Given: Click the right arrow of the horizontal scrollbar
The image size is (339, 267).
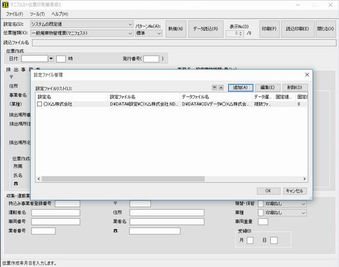Looking at the screenshot, I should pos(305,179).
